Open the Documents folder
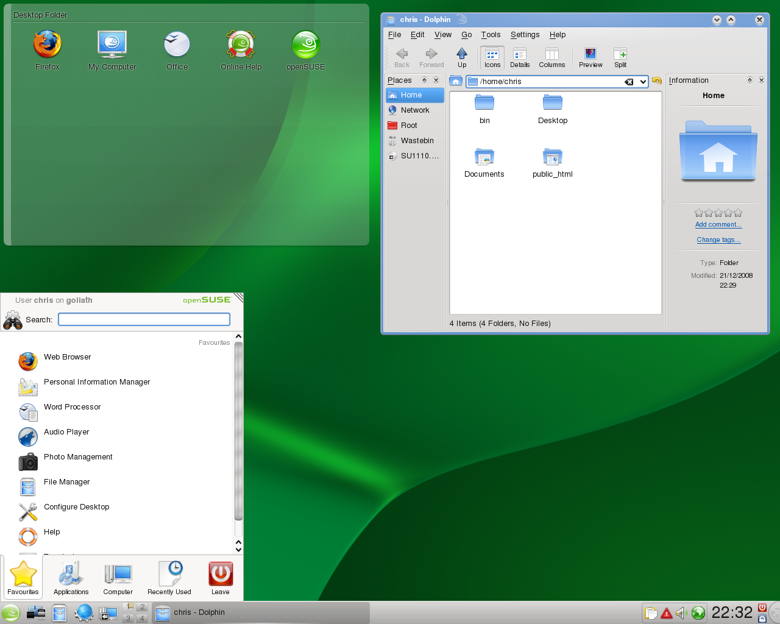The height and width of the screenshot is (624, 780). (x=484, y=163)
